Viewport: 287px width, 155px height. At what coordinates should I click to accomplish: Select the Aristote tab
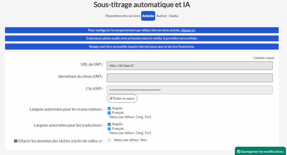(x=148, y=16)
